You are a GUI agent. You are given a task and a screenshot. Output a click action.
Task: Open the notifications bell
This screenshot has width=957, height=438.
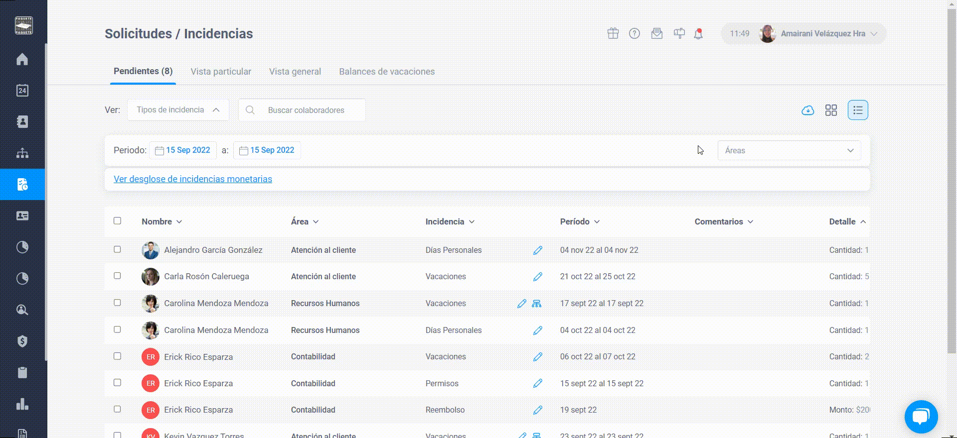coord(698,34)
